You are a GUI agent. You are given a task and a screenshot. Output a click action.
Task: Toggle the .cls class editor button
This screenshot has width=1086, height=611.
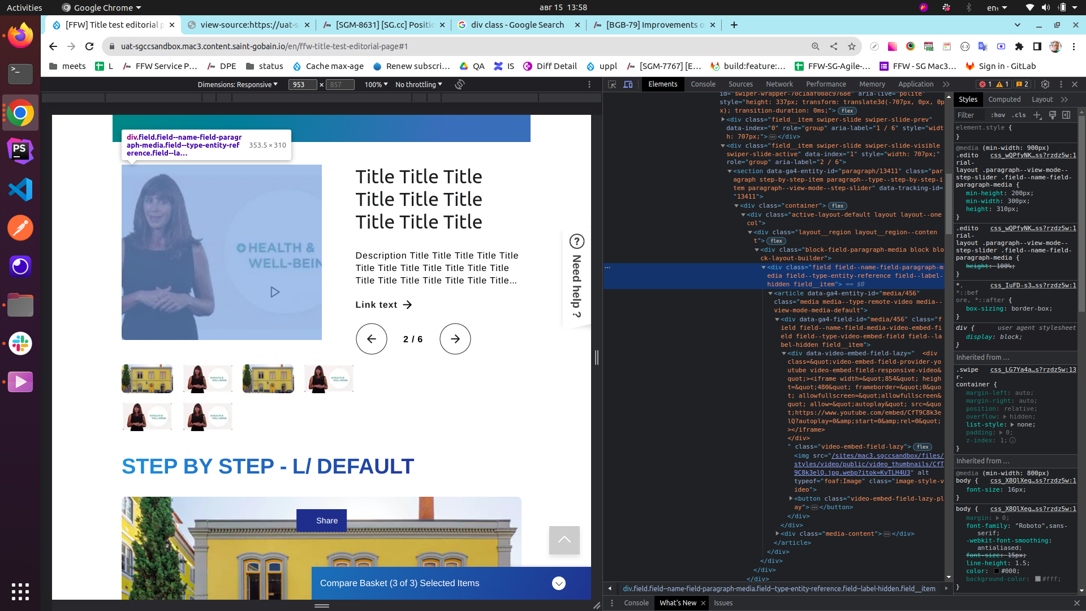click(1019, 115)
